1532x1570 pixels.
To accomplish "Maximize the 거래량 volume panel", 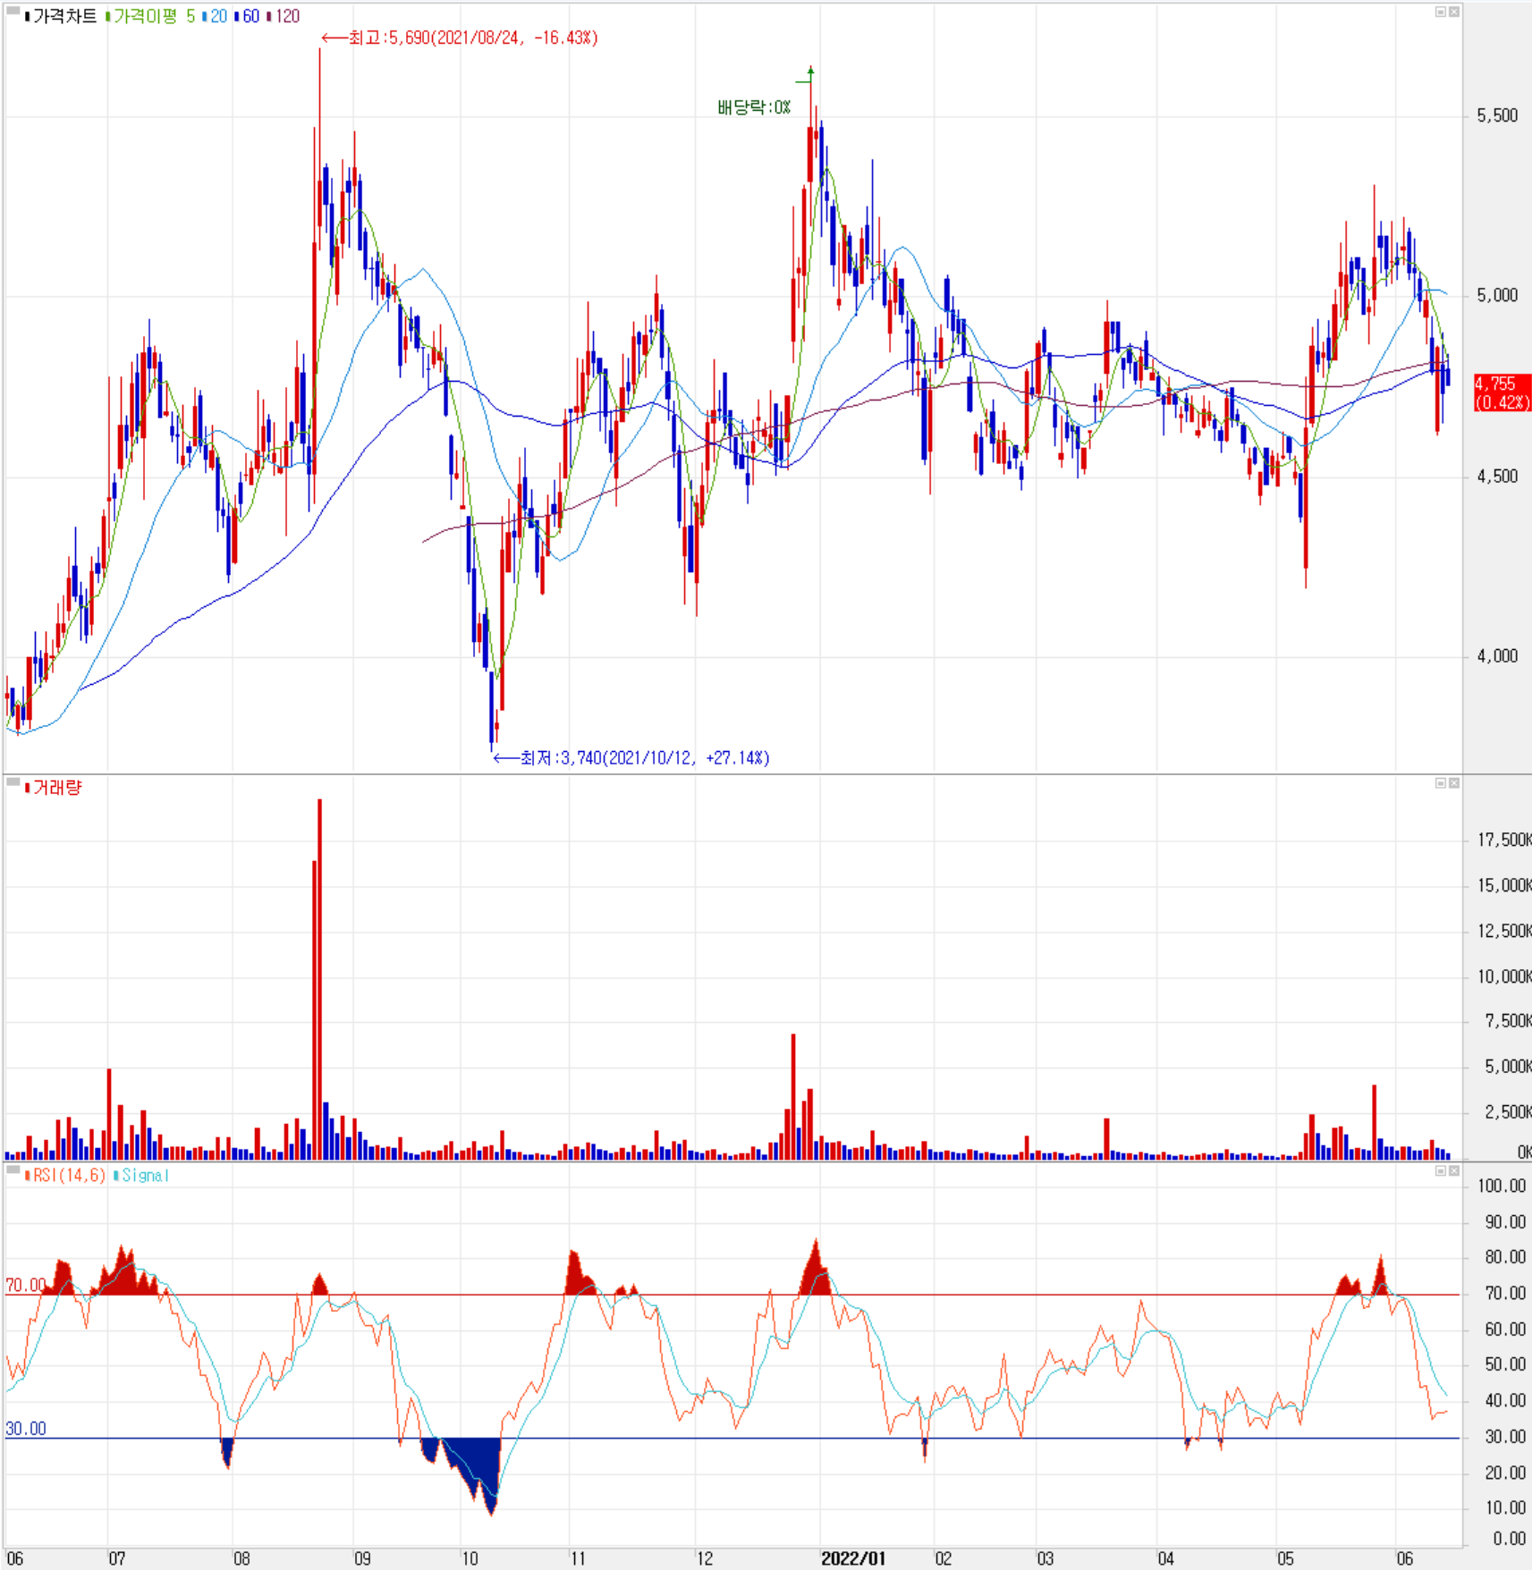I will 1441,783.
